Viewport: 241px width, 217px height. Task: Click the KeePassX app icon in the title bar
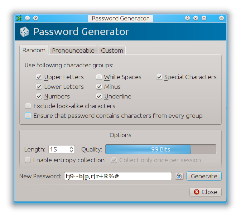point(19,18)
